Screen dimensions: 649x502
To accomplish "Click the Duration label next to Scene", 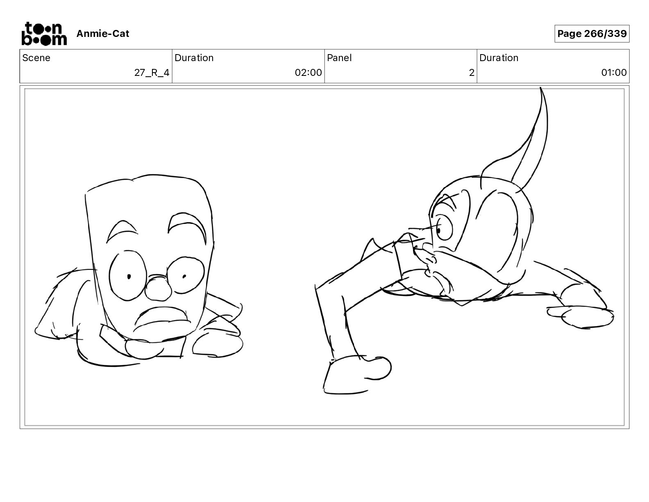I will coord(194,58).
